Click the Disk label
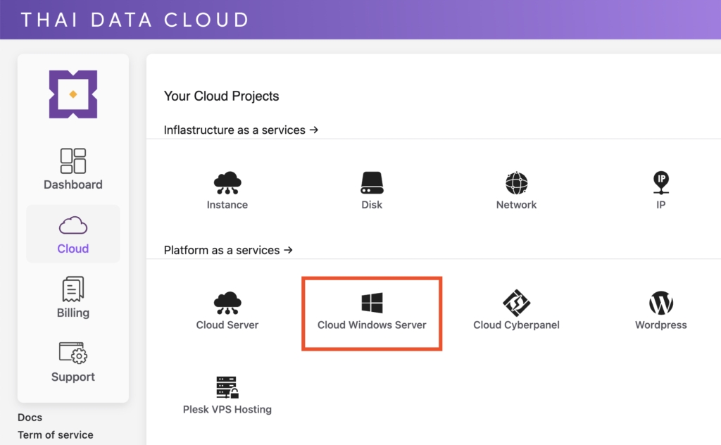The image size is (721, 445). (372, 205)
